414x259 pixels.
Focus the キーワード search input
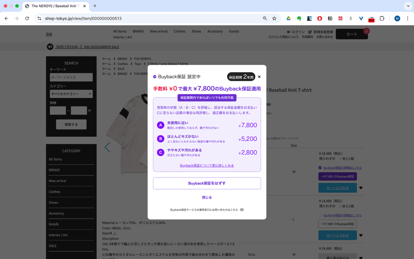71,77
